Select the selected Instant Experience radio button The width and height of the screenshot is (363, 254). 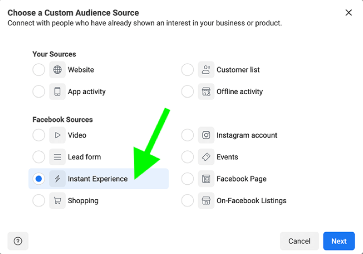click(x=39, y=179)
